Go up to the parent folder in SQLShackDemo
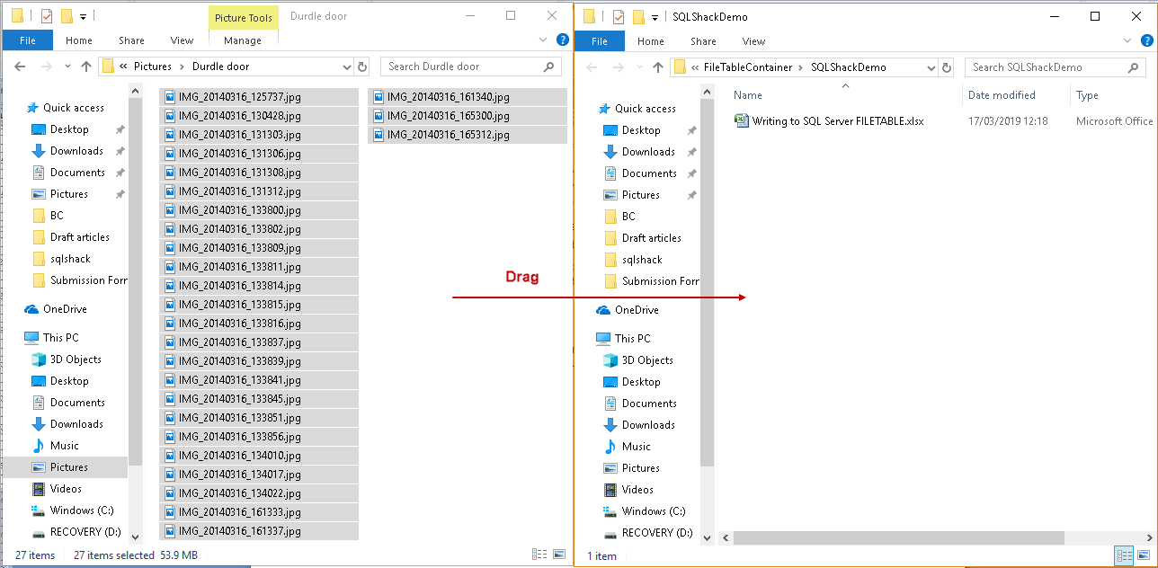Screen dimensions: 1158x568 [x=659, y=67]
